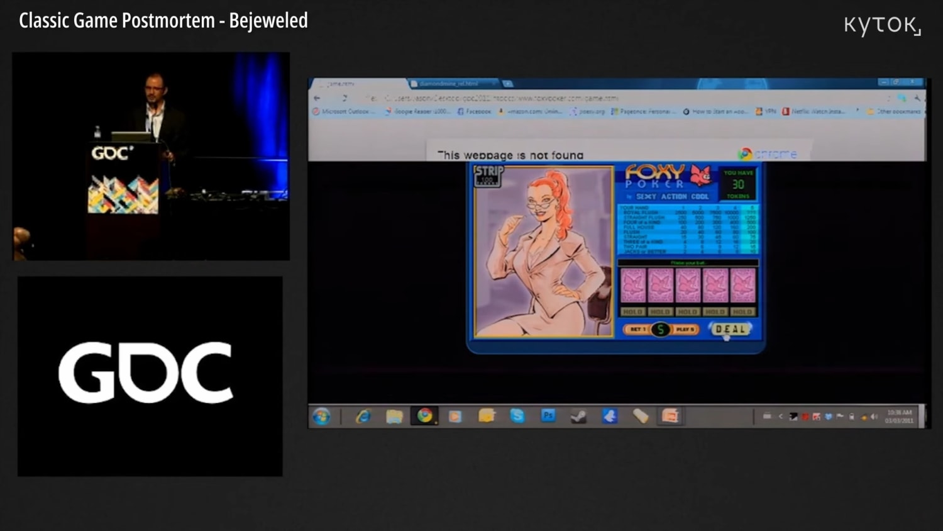Click the SEXY ACTION COOL credit link
The width and height of the screenshot is (943, 531).
672,196
